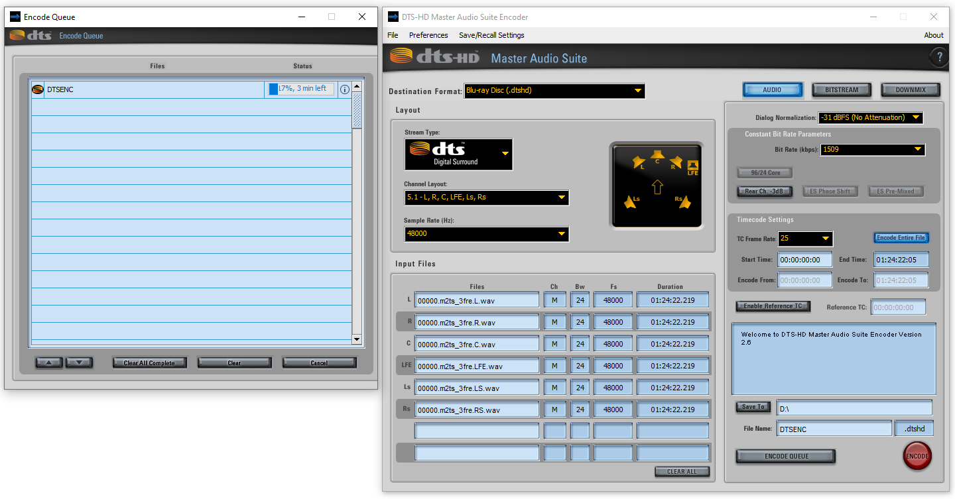Switch to the BITSTREAM tab
This screenshot has width=955, height=499.
[842, 89]
